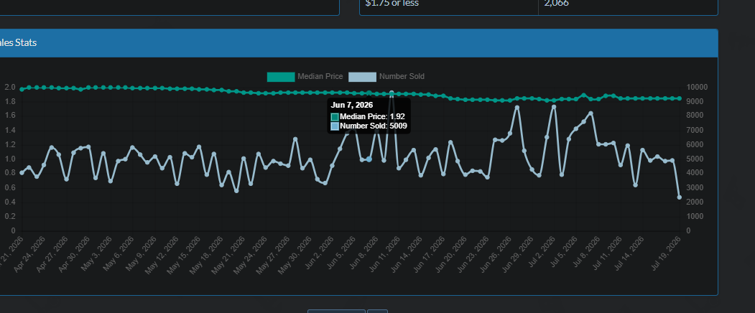
Task: Click the tooltip's 'Median Price: 1.92' line
Action: tap(372, 116)
